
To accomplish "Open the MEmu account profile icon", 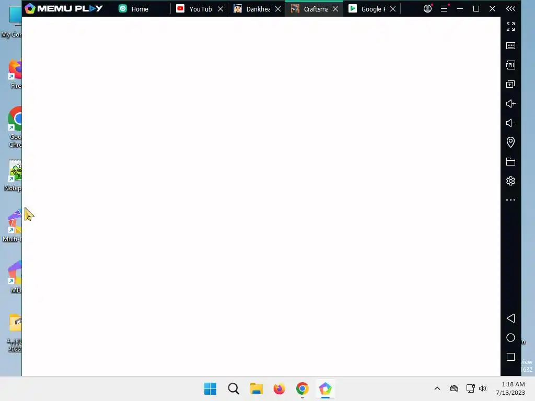I will pos(428,8).
